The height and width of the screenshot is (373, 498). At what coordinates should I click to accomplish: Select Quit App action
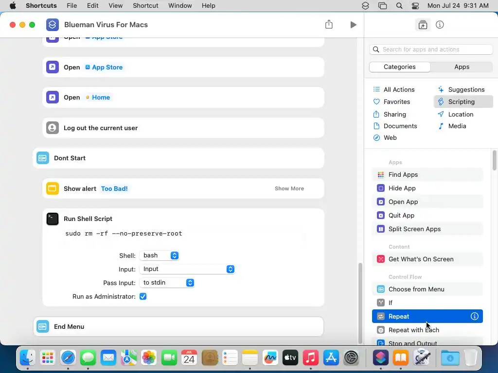tap(427, 215)
